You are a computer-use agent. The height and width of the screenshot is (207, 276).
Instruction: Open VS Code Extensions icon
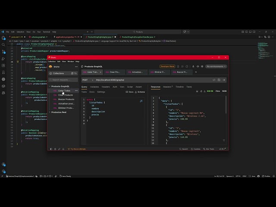(3, 66)
